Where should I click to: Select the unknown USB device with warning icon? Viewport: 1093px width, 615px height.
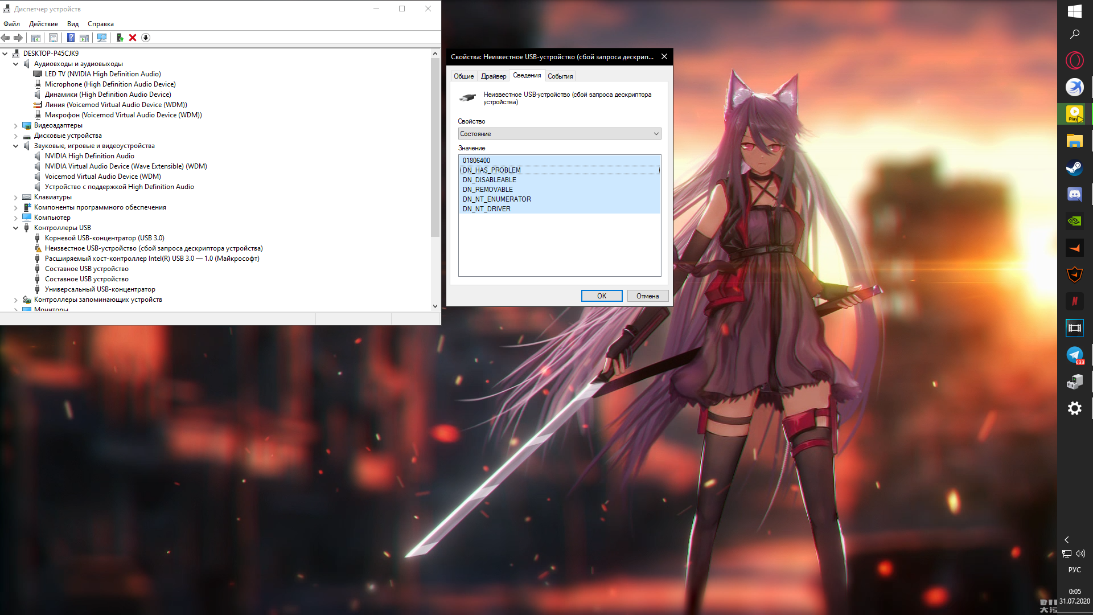pyautogui.click(x=154, y=248)
